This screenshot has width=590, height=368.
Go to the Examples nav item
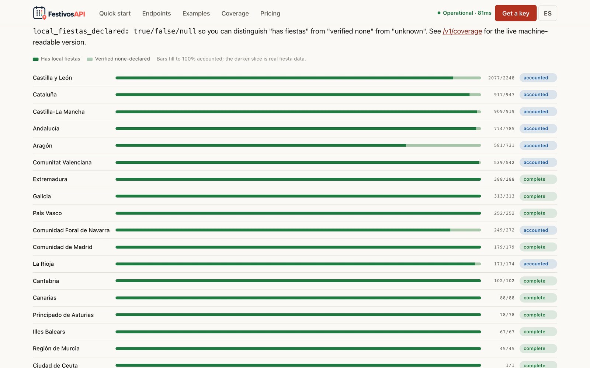(196, 13)
